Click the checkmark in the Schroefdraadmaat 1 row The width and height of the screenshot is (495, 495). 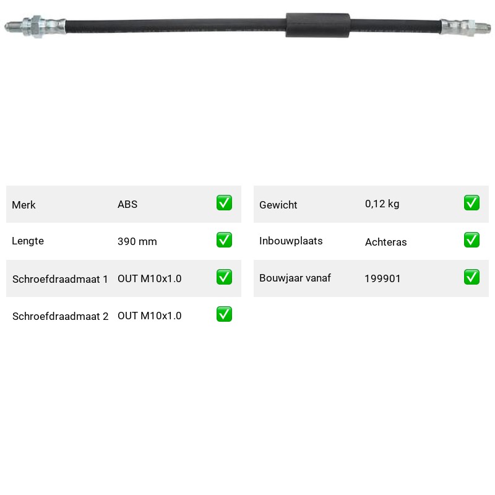click(x=224, y=277)
